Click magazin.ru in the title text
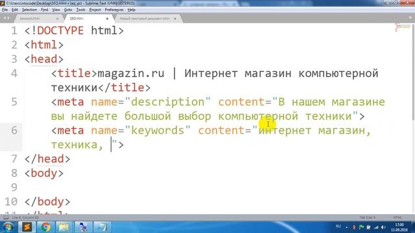Screen dimensions: 415x233 point(131,73)
